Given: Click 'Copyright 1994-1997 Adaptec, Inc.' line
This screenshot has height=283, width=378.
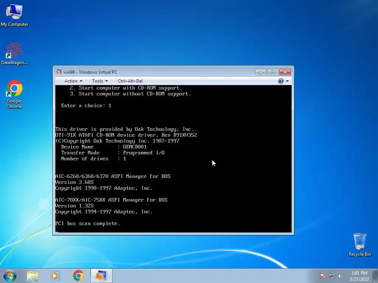Looking at the screenshot, I should (104, 212).
